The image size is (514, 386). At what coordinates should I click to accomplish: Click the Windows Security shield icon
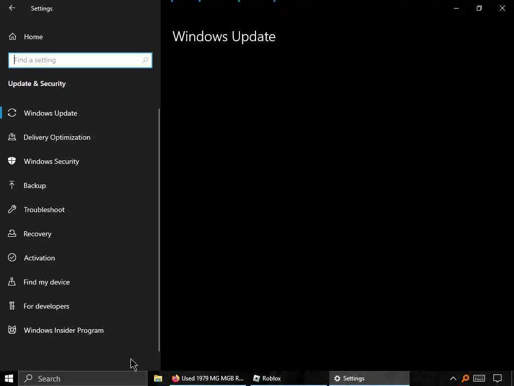click(x=12, y=161)
